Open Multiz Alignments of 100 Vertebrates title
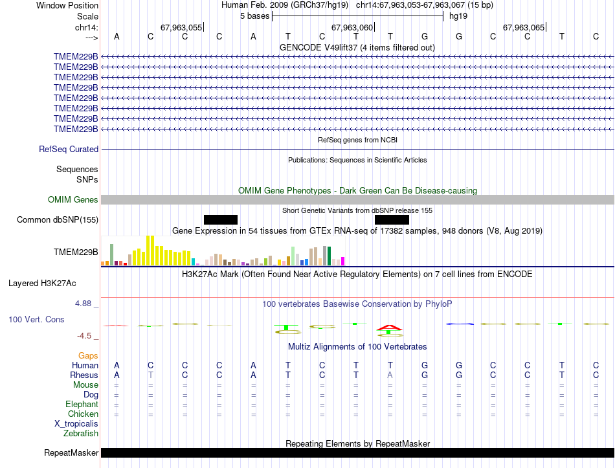Screen dimensions: 615x468 click(x=357, y=347)
